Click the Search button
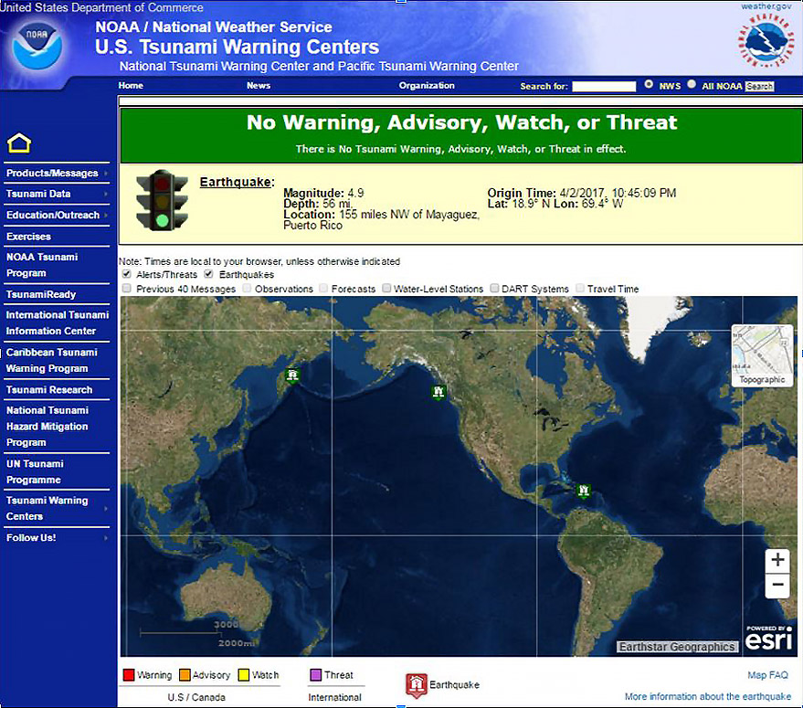 (759, 86)
